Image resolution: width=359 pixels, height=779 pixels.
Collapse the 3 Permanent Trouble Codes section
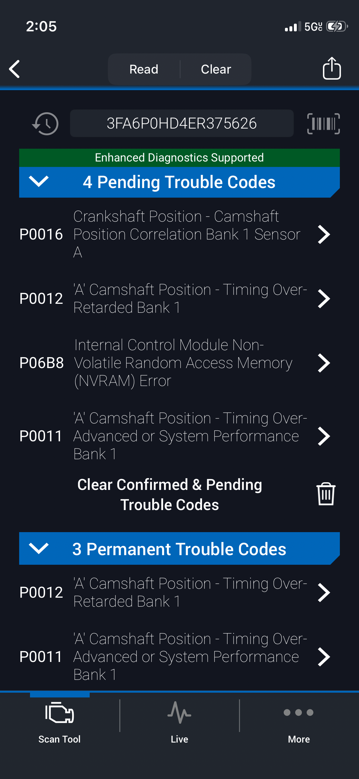coord(39,548)
